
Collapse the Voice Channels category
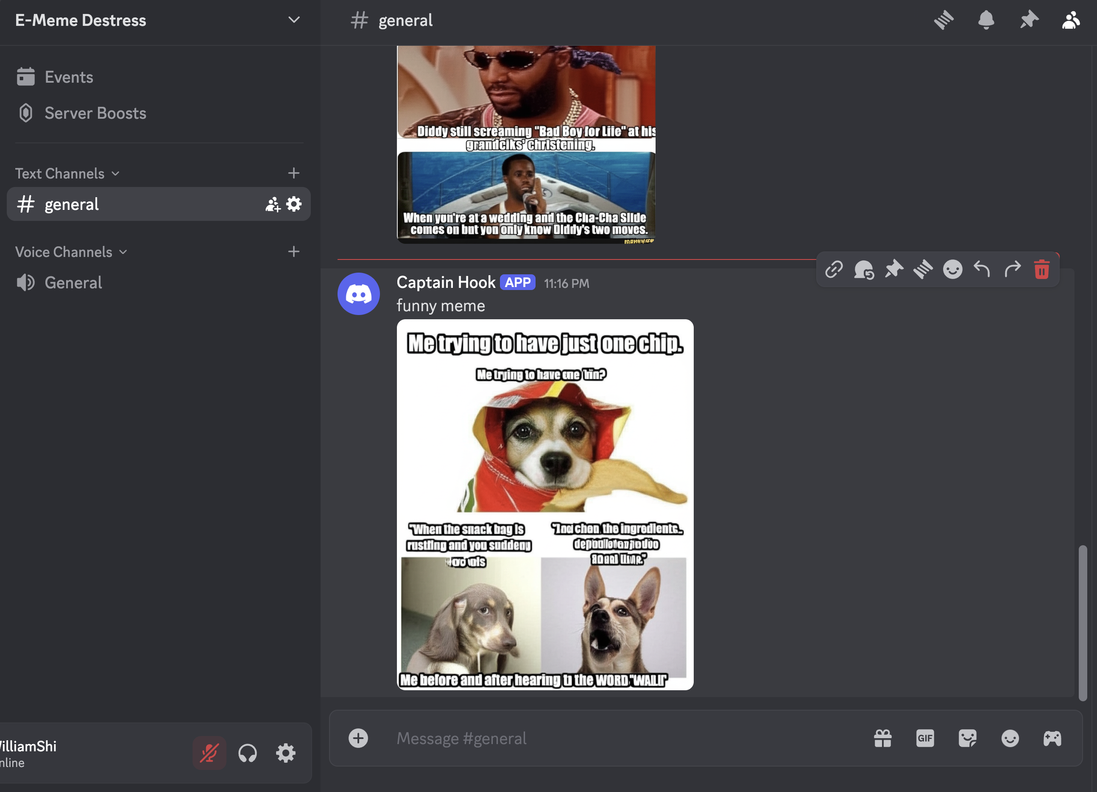71,252
